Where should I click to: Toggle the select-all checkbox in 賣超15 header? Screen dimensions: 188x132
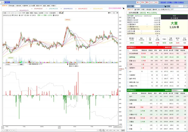click(128, 93)
